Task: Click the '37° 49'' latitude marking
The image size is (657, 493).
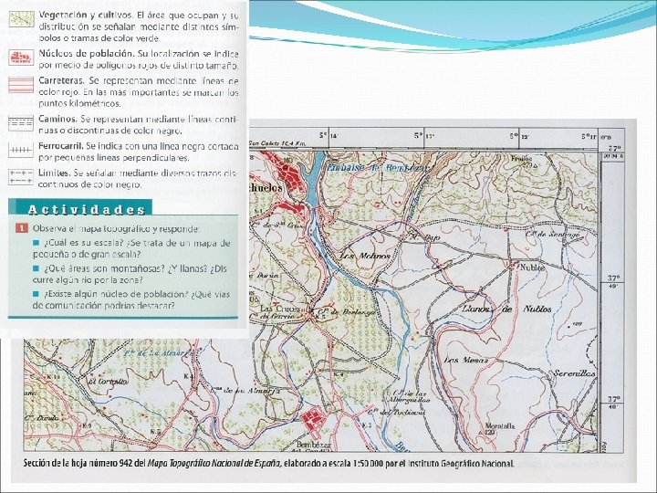Action: [614, 281]
